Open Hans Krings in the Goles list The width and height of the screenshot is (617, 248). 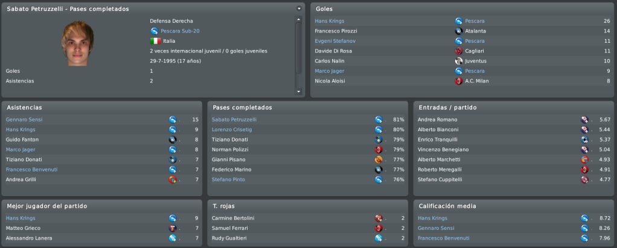point(330,21)
